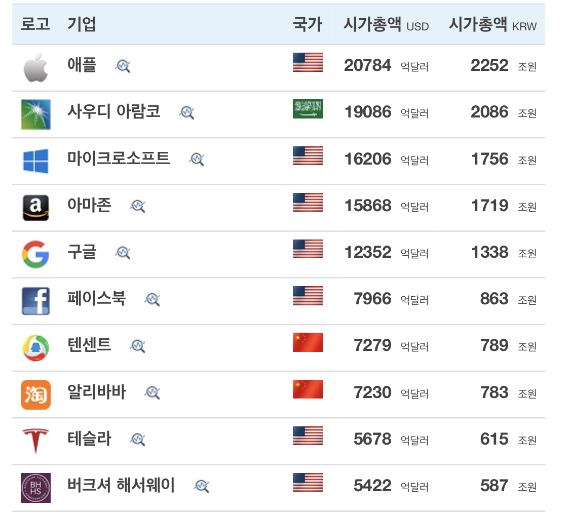
Task: Click the Google 'G' logo icon
Action: tap(35, 252)
